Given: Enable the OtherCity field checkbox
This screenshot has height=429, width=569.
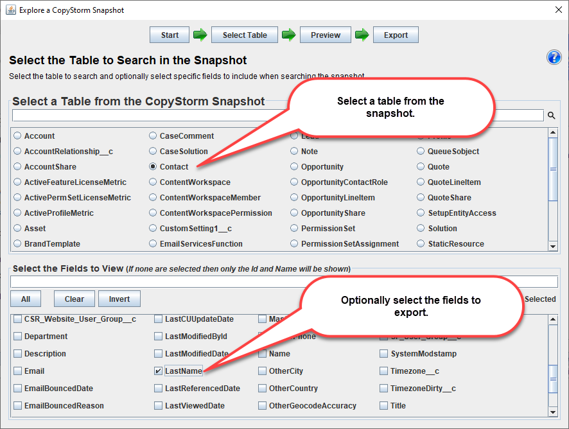Looking at the screenshot, I should [x=262, y=371].
